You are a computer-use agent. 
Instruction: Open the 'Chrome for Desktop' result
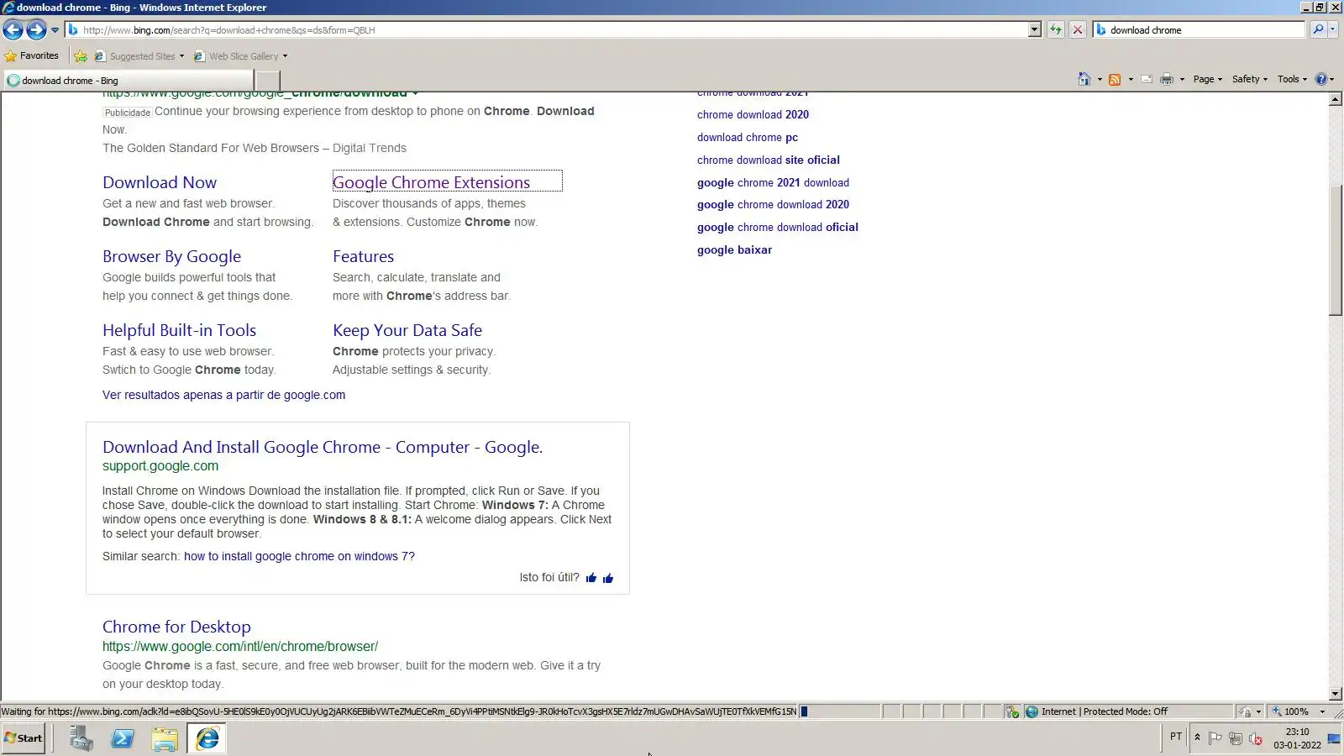[176, 627]
